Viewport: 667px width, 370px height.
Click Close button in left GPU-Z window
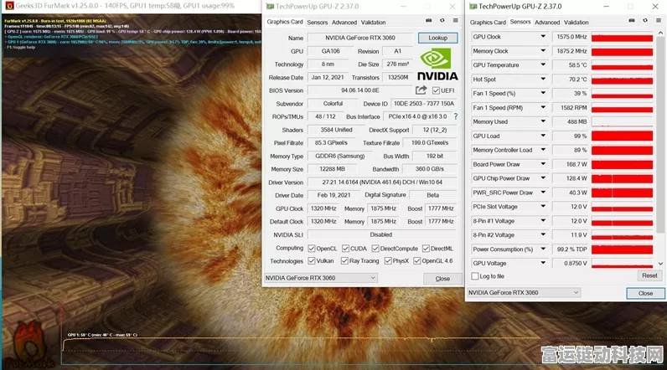pos(442,279)
